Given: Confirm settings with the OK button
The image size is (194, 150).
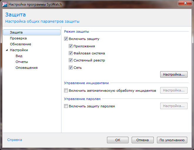Looking at the screenshot, I should coord(118,140).
